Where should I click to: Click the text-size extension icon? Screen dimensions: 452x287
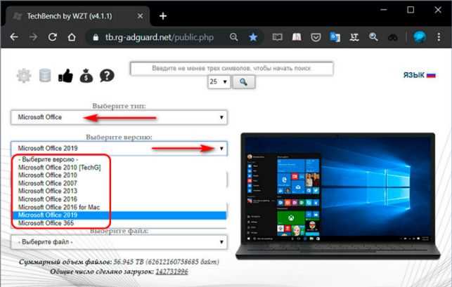354,37
